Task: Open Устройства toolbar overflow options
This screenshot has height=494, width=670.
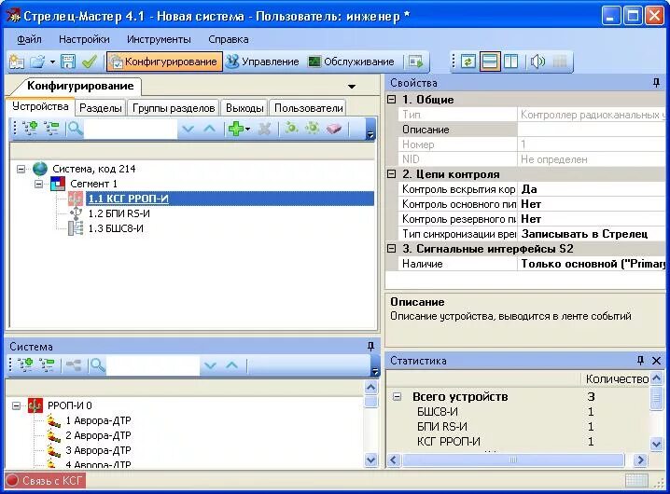Action: [370, 130]
